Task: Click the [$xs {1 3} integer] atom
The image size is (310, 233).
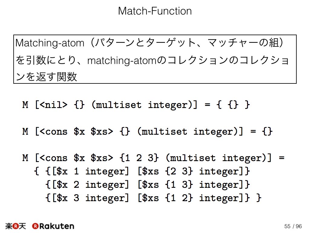Action: click(192, 184)
